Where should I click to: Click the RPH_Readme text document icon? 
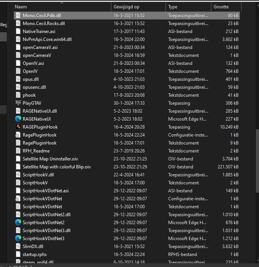[x=18, y=151]
